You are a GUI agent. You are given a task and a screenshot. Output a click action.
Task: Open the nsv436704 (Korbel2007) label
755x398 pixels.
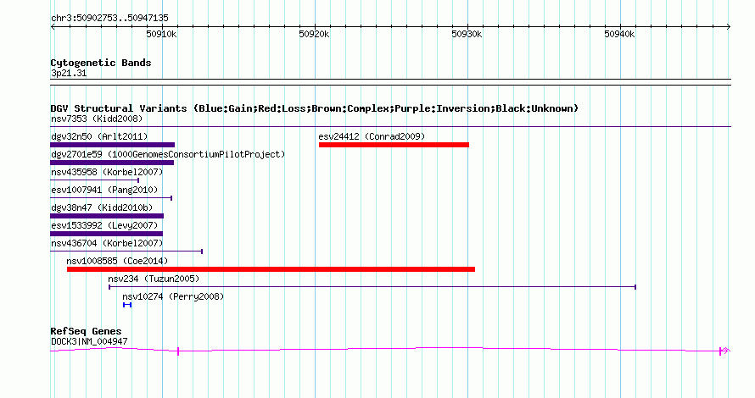coord(107,243)
